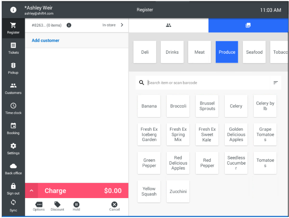Switch to the customers tab
This screenshot has height=218, width=289.
(169, 25)
